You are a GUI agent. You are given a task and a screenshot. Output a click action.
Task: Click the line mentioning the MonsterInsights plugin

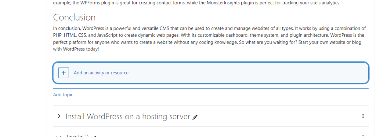tap(197, 3)
